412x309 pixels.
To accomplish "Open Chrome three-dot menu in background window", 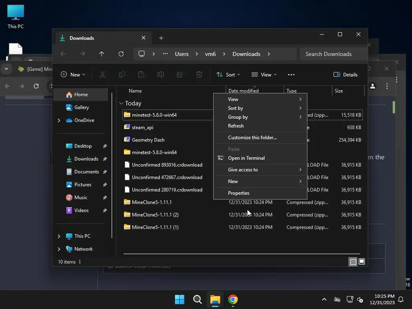I will (x=387, y=86).
